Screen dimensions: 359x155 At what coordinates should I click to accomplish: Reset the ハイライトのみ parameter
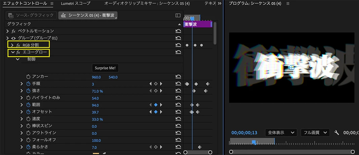(x=178, y=98)
